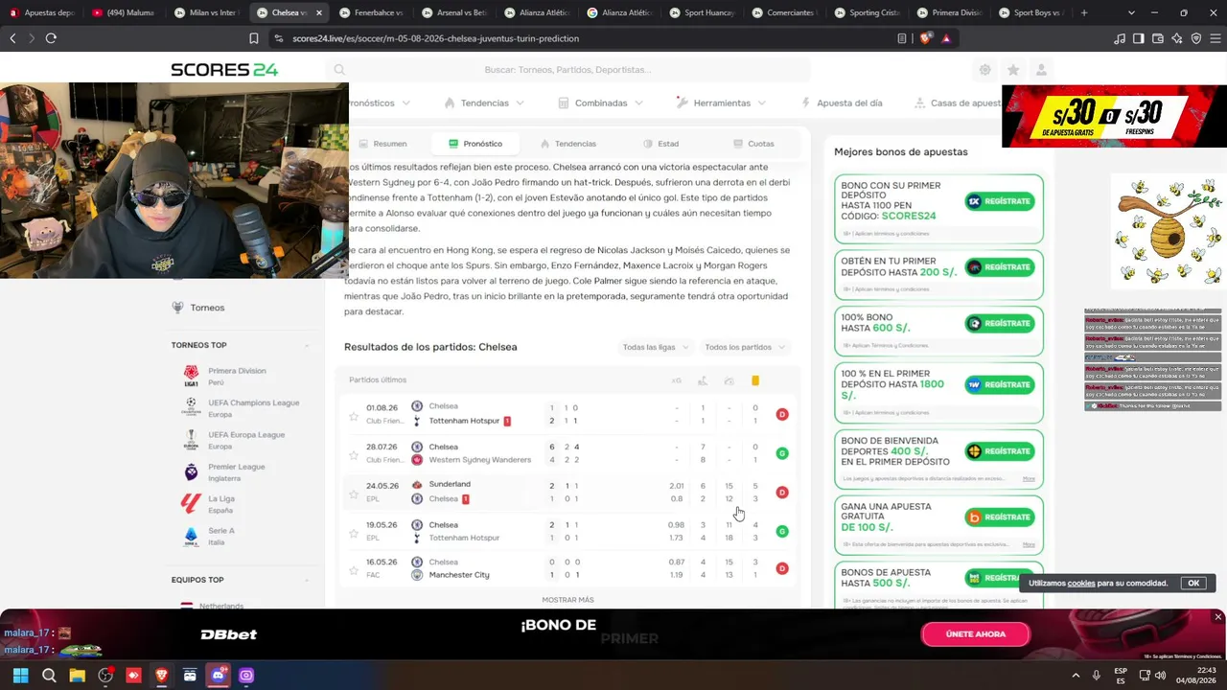Favorite the 19.05.26 Chelsea vs Tottenham star
The height and width of the screenshot is (690, 1227).
354,533
